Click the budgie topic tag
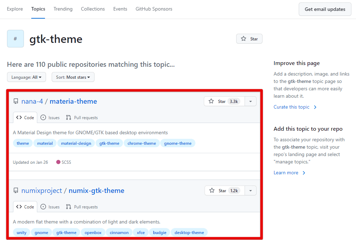Screen dimensions: 356x240 tap(160, 233)
